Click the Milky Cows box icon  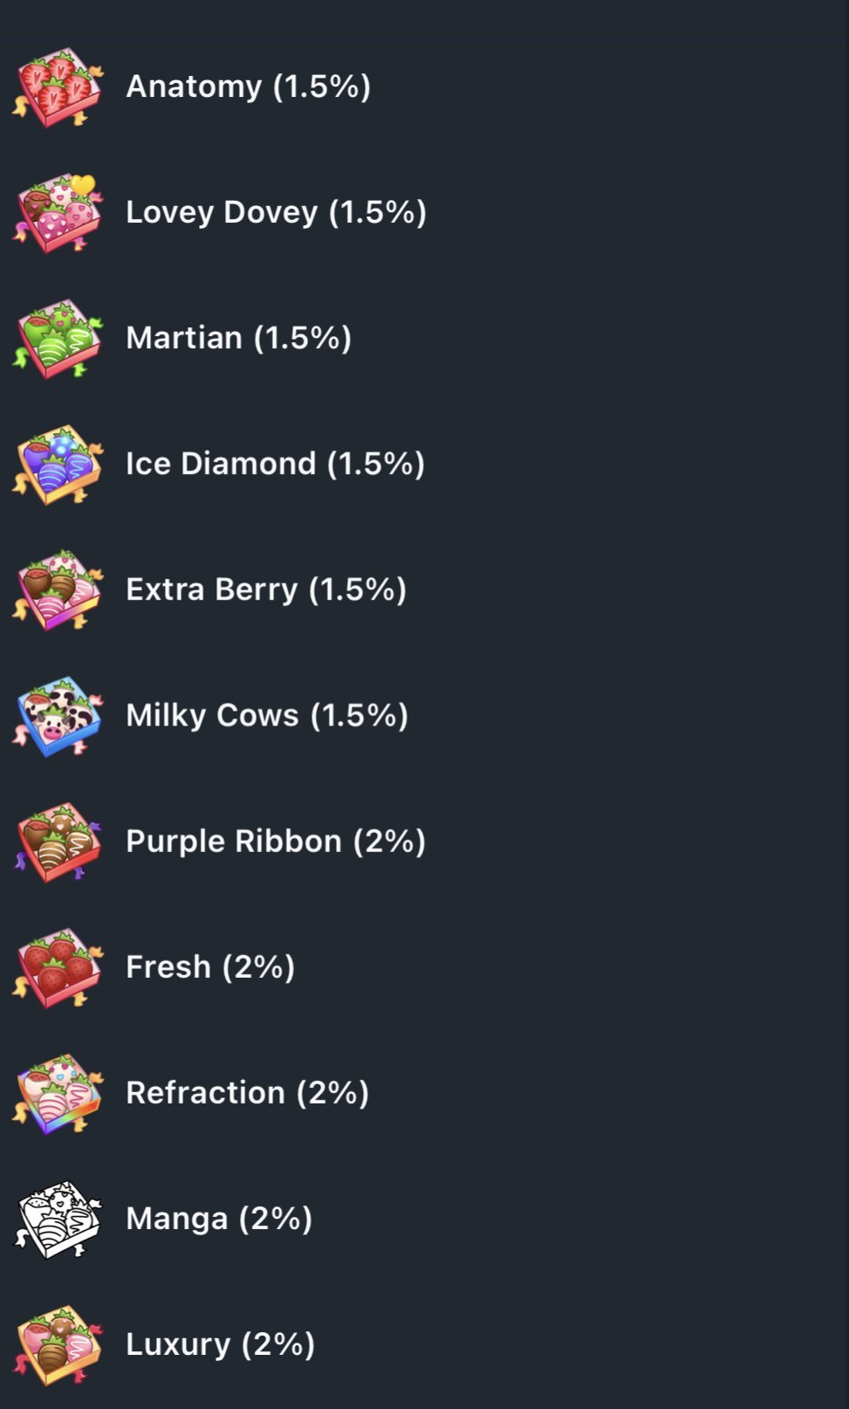58,716
